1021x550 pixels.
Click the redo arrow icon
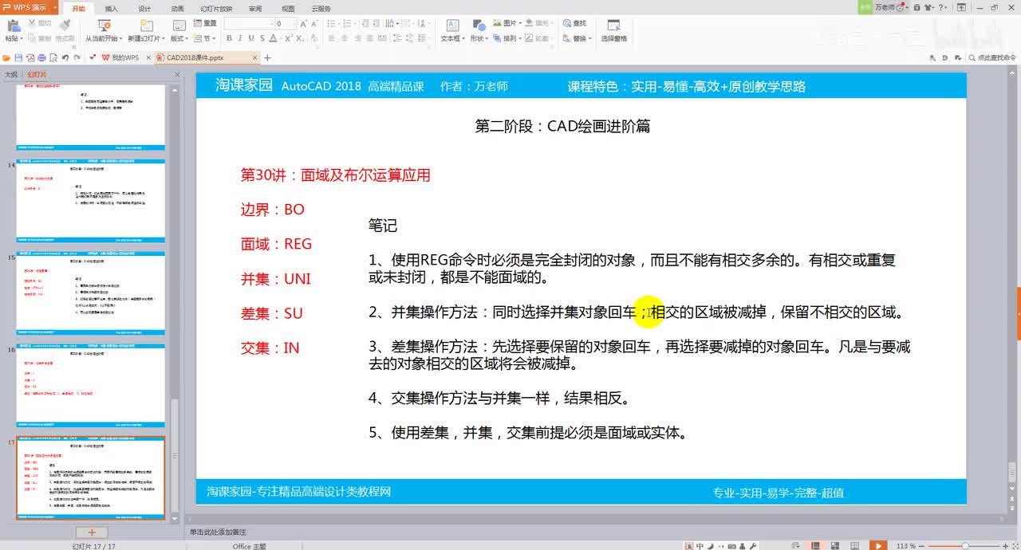pyautogui.click(x=77, y=57)
